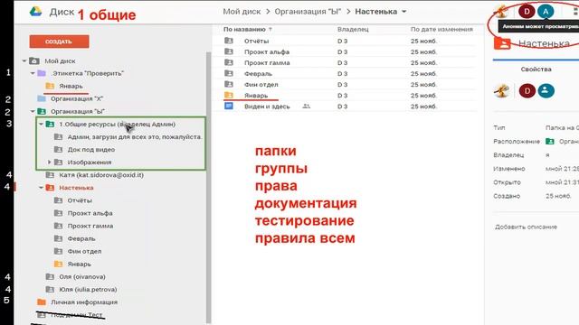Select Январь under Настенька in tree
Viewport: 579px width, 325px height.
(79, 264)
